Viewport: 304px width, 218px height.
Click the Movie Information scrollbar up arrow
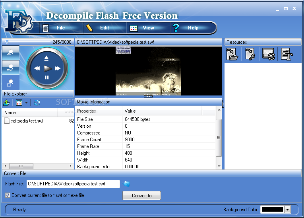(219, 110)
